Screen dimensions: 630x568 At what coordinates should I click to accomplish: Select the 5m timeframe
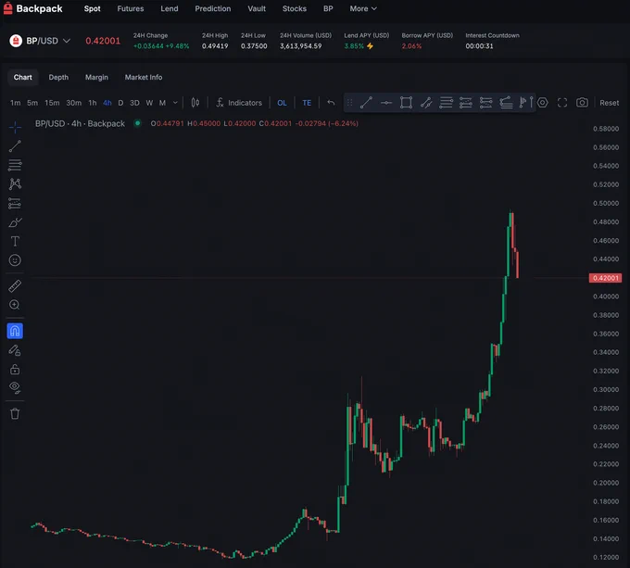tap(32, 103)
